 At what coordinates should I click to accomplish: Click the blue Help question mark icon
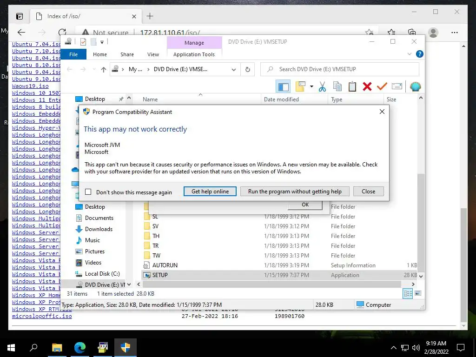click(420, 54)
